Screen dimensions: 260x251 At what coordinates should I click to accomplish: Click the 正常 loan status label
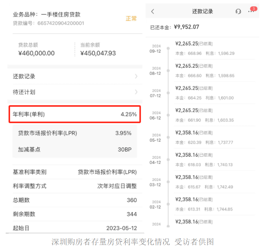point(131,18)
